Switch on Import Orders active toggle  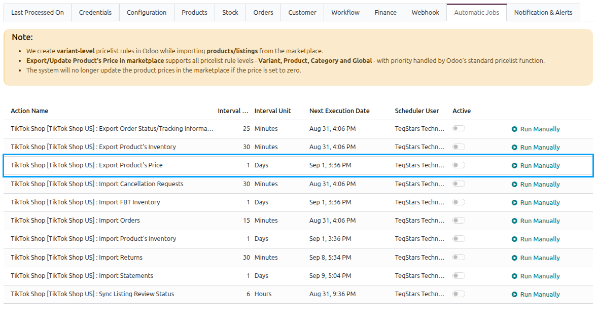click(459, 220)
